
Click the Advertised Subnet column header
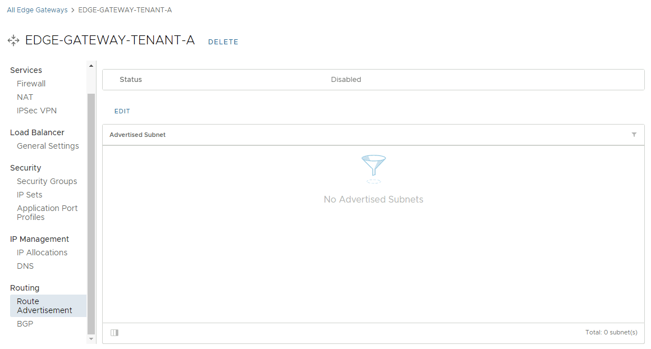(x=137, y=135)
